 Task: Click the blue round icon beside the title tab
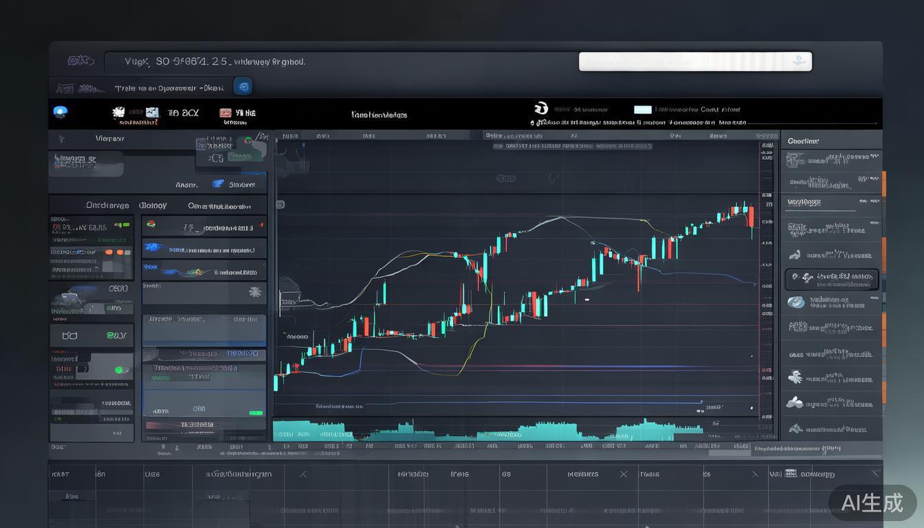point(243,86)
